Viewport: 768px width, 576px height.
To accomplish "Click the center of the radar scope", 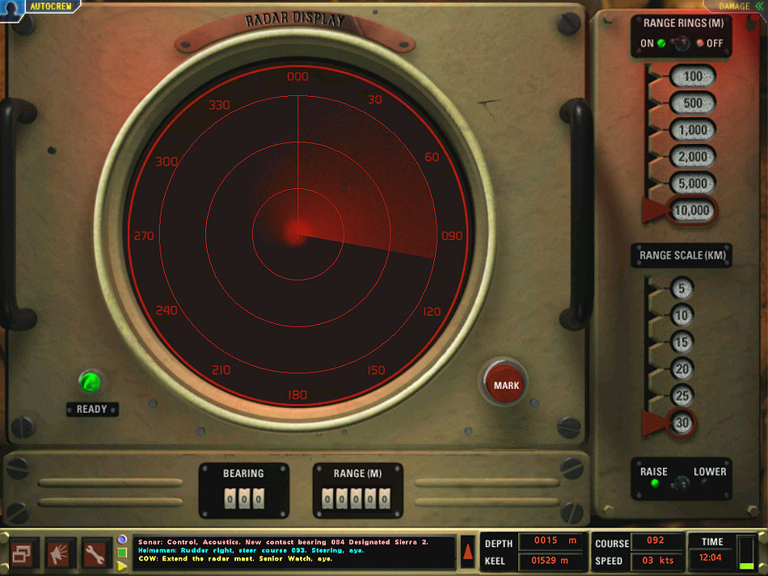I will [x=297, y=234].
